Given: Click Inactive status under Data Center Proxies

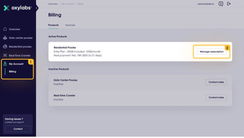Looking at the screenshot, I should [x=58, y=84].
